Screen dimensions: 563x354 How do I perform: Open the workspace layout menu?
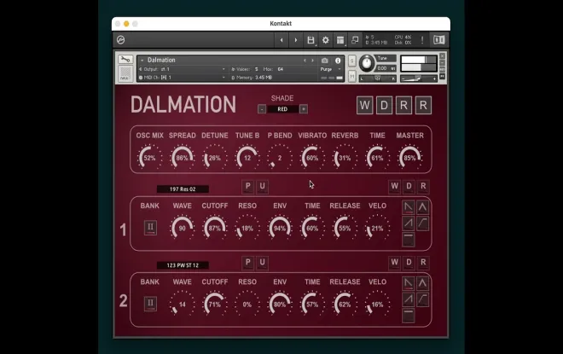[x=340, y=40]
